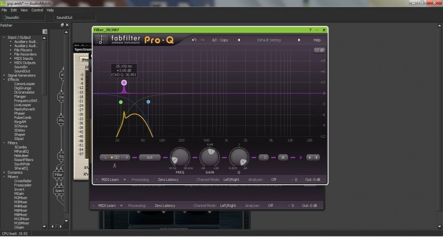Click the FREQ knob
This screenshot has height=239, width=443.
click(x=180, y=157)
